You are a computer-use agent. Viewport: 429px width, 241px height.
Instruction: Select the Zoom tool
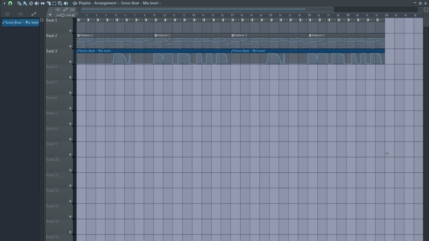tap(60, 3)
